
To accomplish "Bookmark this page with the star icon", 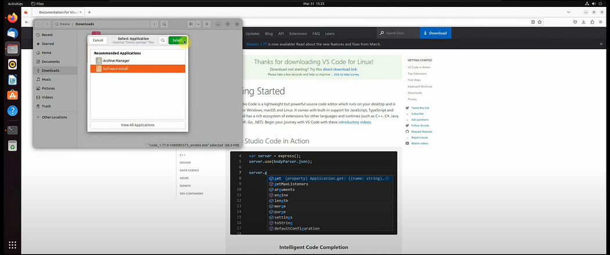I will (540, 22).
